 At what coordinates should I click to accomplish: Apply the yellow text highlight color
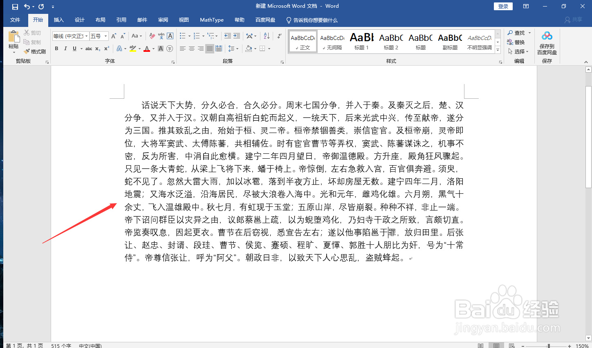pyautogui.click(x=132, y=49)
